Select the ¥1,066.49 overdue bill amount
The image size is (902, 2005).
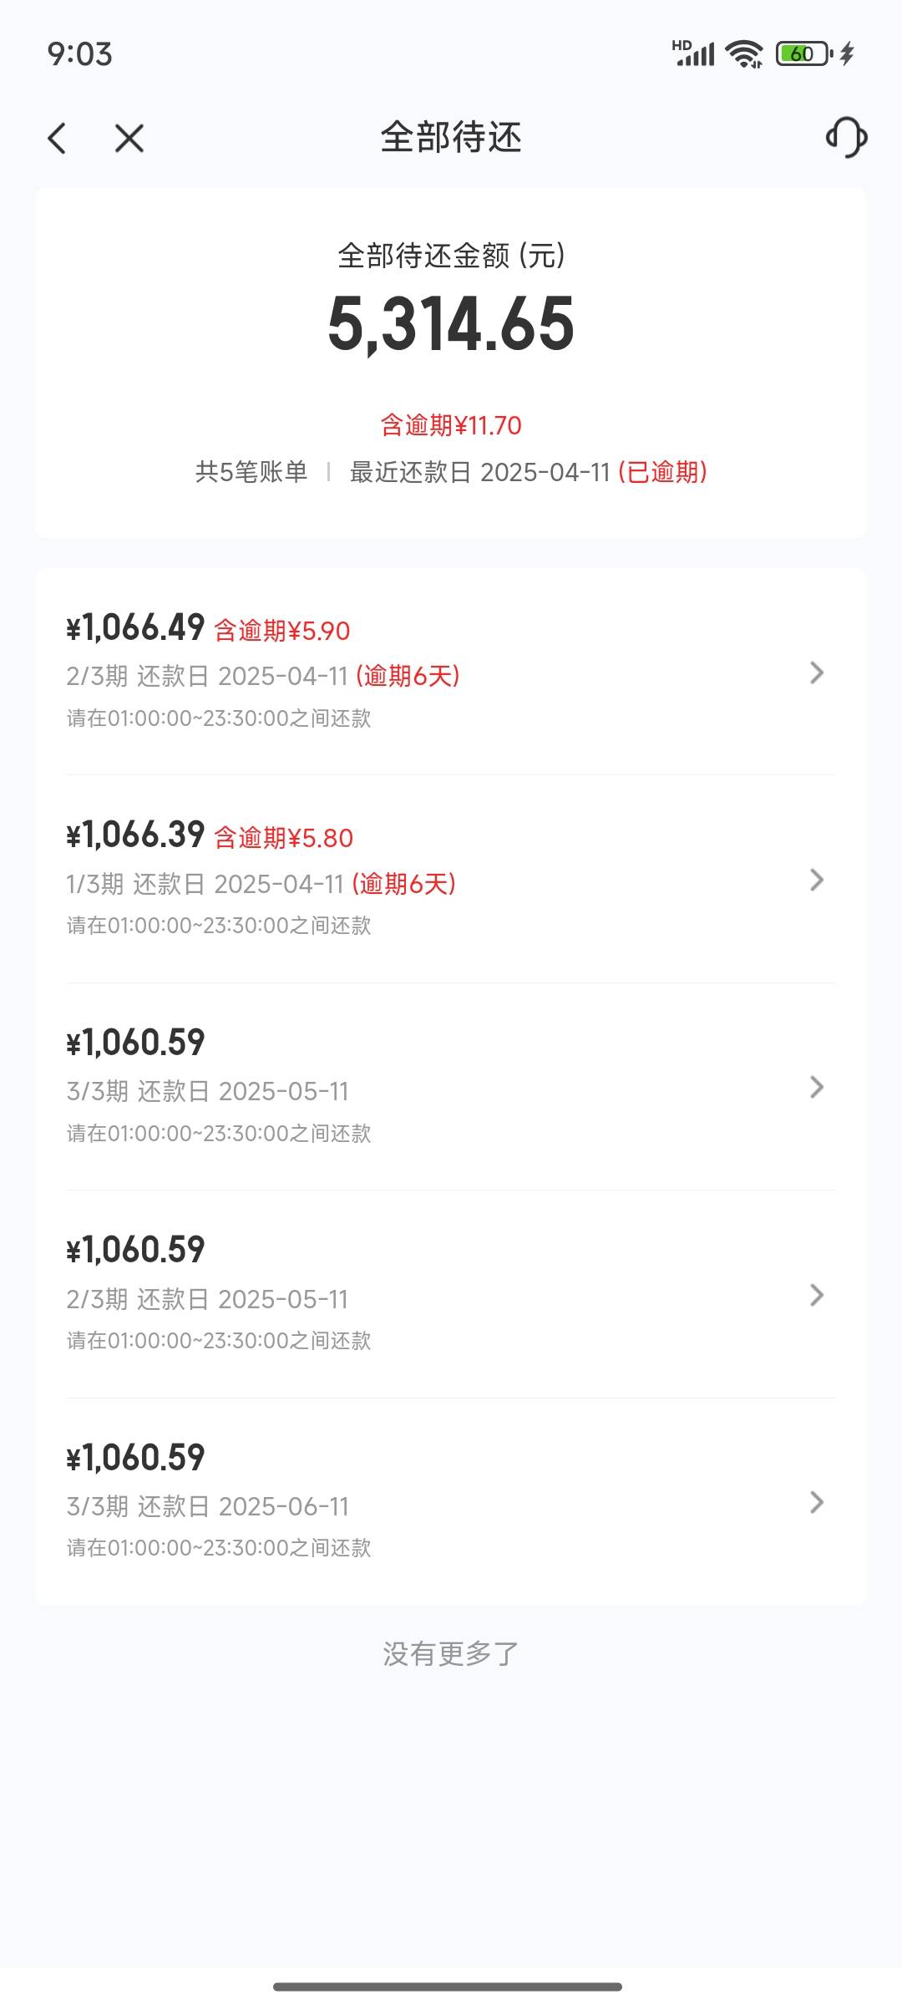[x=135, y=627]
